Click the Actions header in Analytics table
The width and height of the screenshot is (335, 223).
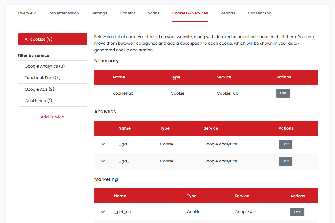[x=286, y=128]
